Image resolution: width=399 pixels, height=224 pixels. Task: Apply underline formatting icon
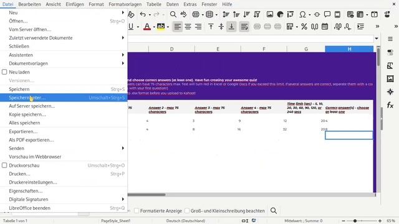pos(131,27)
